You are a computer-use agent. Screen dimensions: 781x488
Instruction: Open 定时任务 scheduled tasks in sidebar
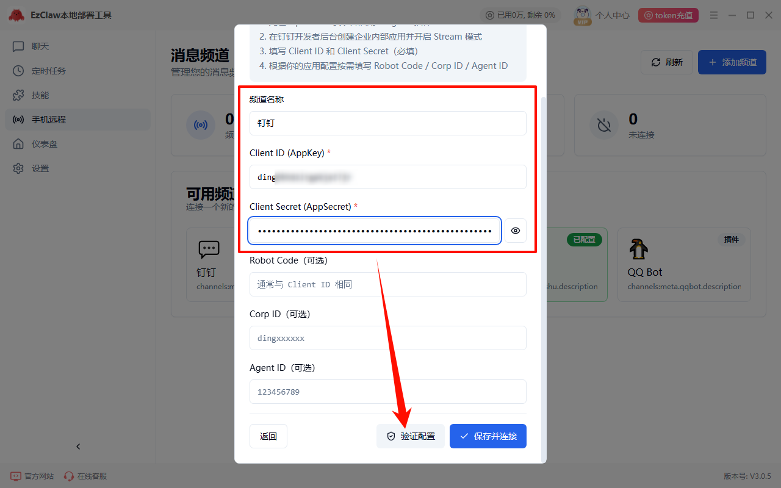click(x=48, y=71)
